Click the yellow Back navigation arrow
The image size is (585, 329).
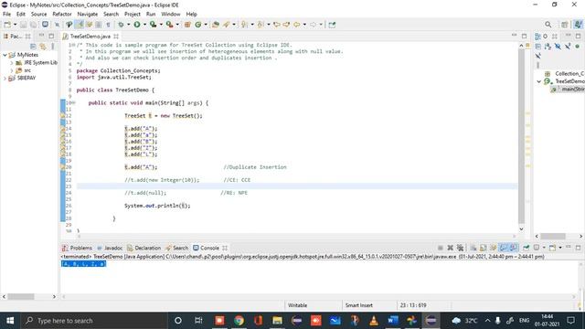click(x=296, y=25)
